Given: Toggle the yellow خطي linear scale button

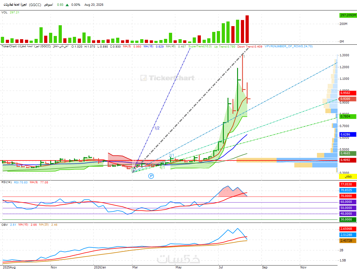Looking at the screenshot, I should [348, 176].
